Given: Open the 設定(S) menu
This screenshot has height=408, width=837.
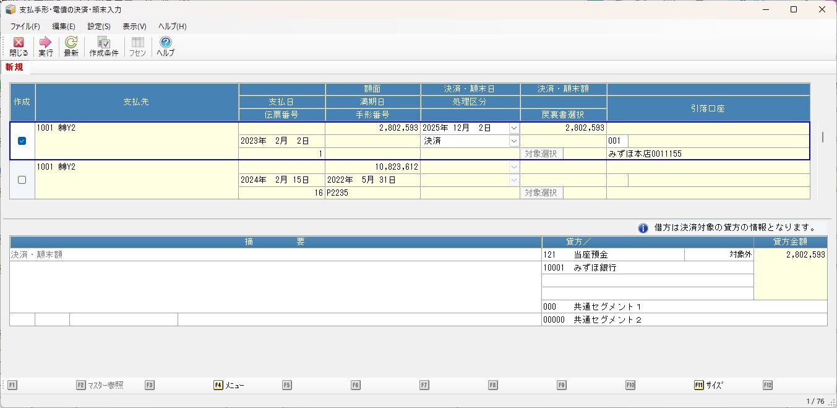Looking at the screenshot, I should pos(99,27).
